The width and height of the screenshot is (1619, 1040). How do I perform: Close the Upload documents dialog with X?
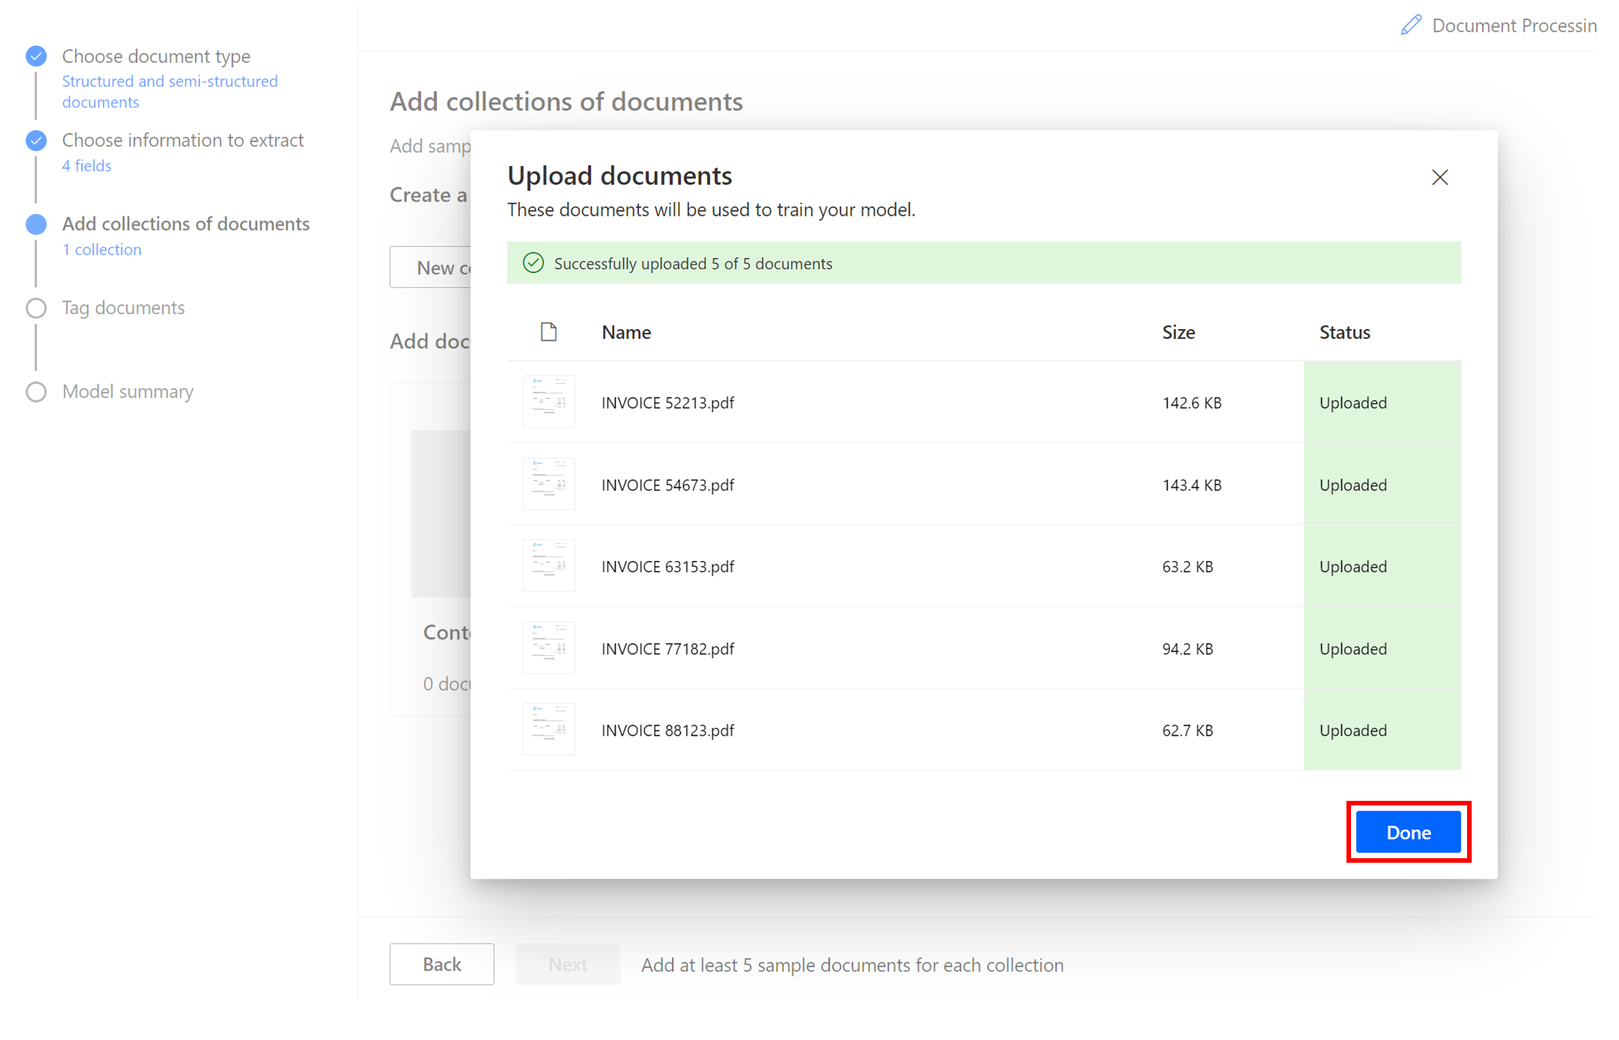(x=1439, y=177)
